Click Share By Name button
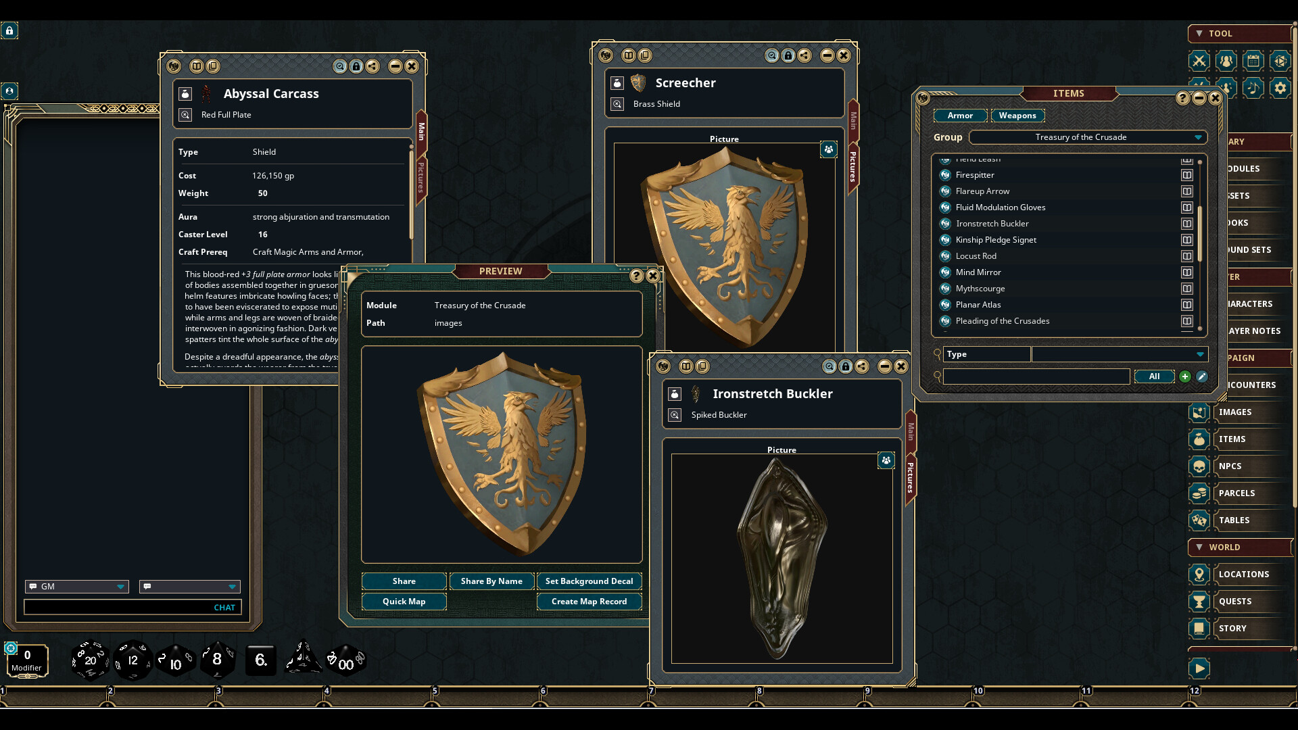Screen dimensions: 1298x730 pos(491,581)
